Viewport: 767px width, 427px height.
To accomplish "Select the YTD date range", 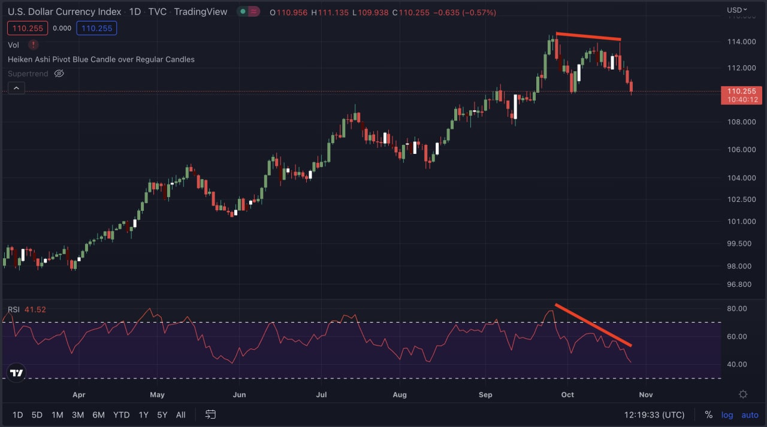I will point(122,415).
